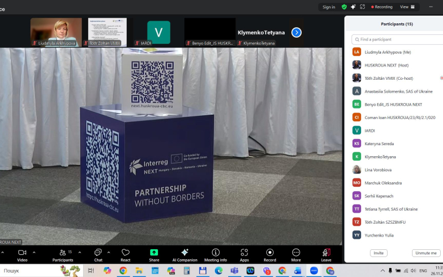The height and width of the screenshot is (277, 443).
Task: Show next video thumbnails with arrow
Action: [296, 32]
